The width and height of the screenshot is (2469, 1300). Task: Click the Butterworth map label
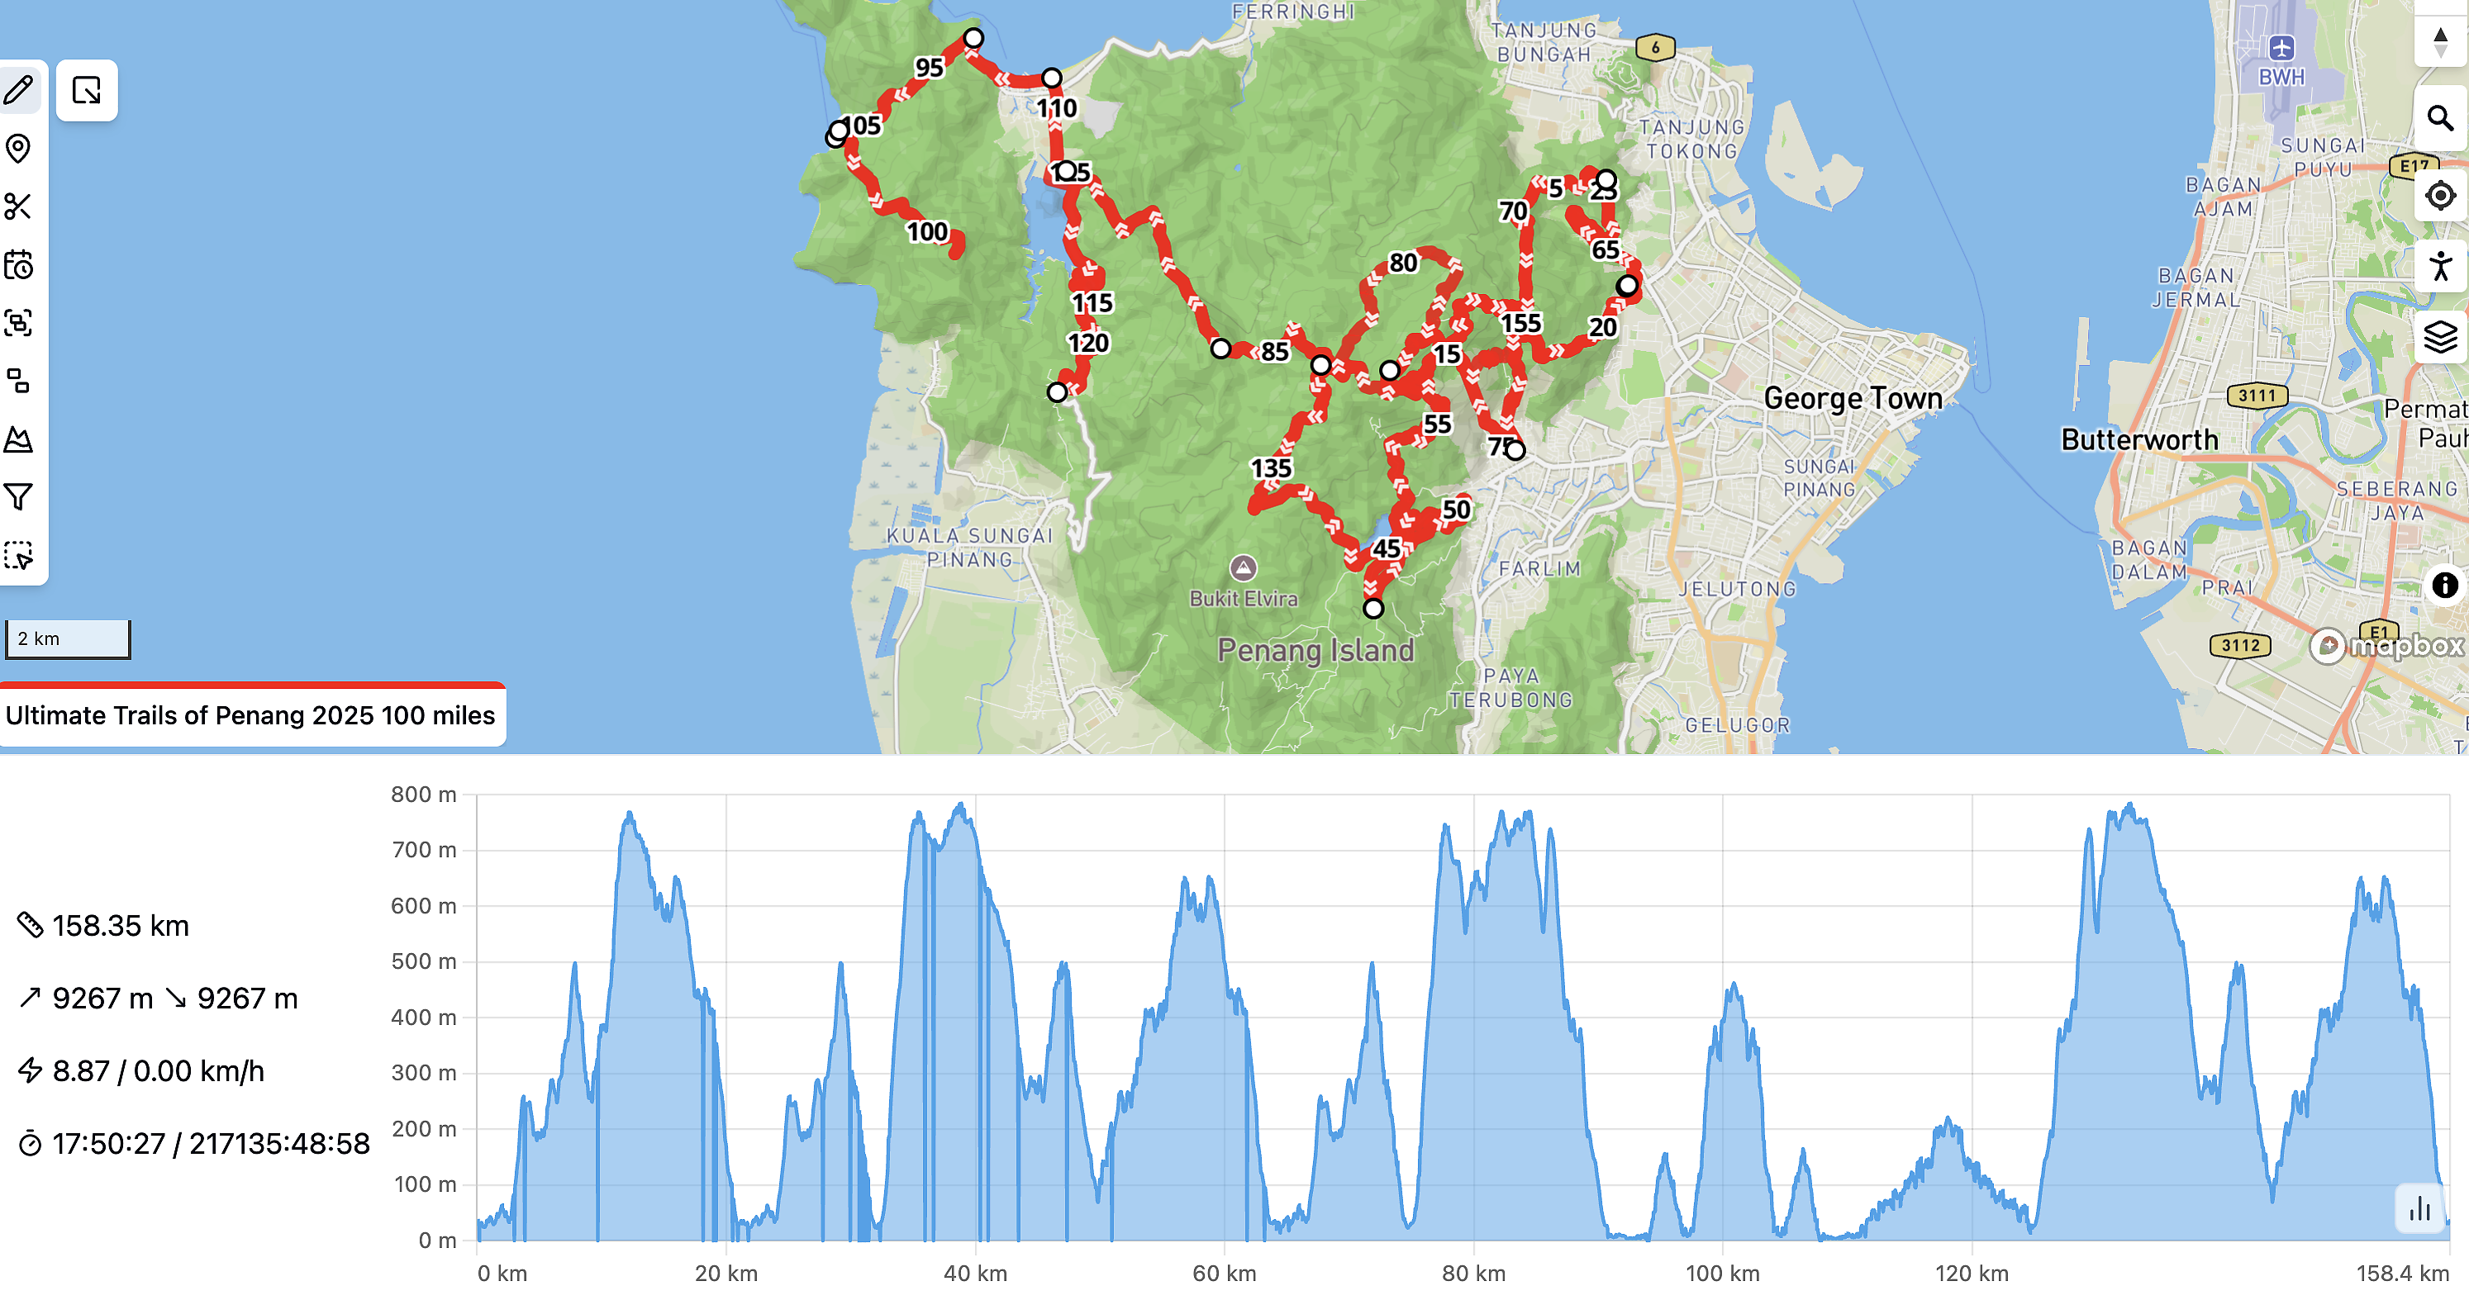coord(2139,439)
